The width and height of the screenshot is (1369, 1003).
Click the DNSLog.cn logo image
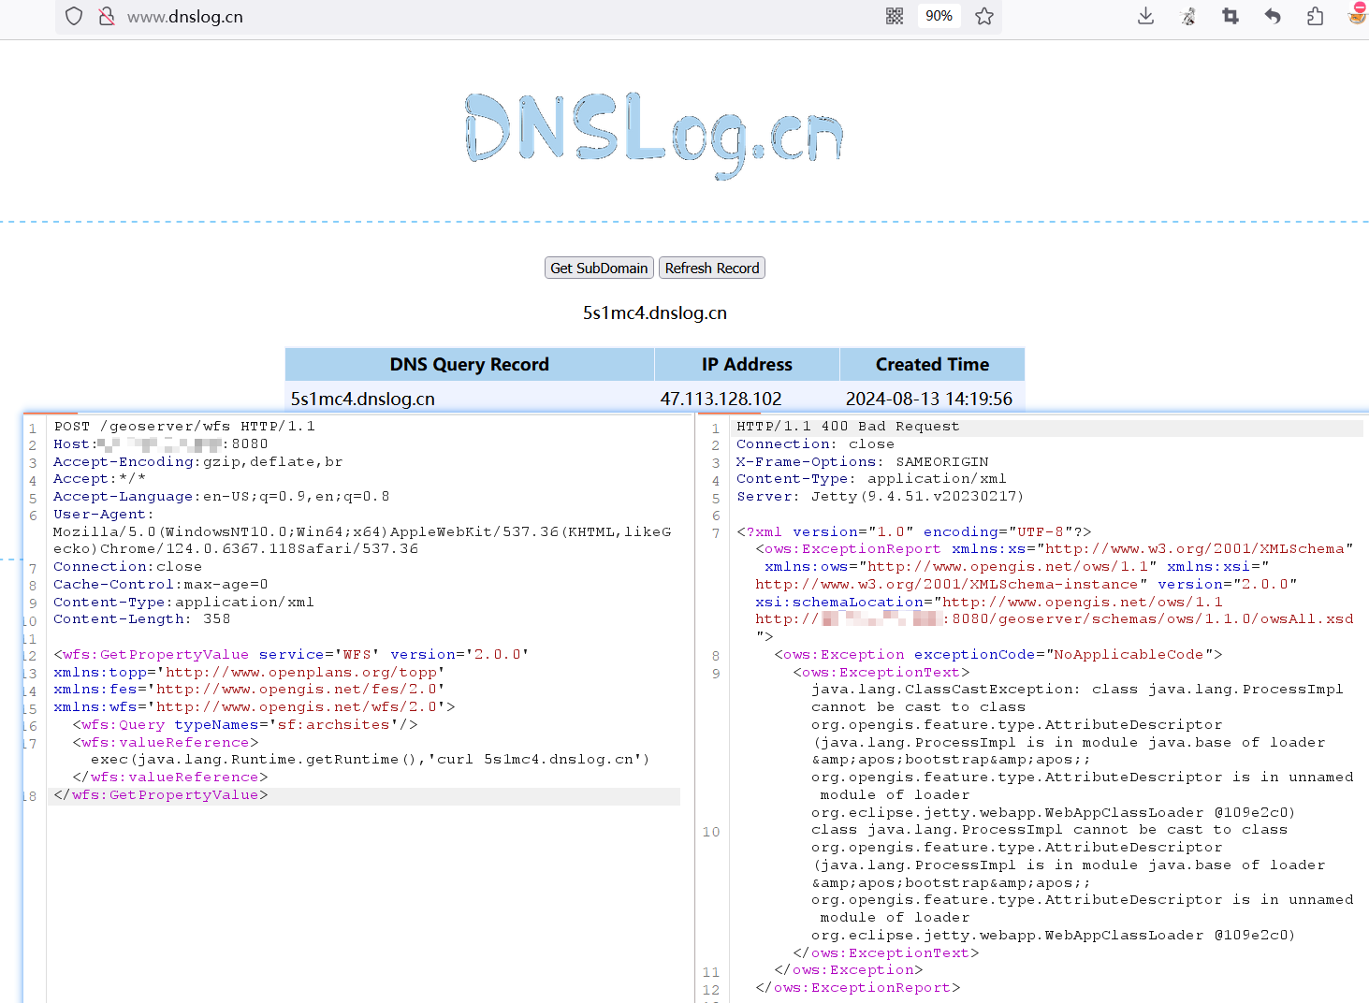[x=655, y=135]
